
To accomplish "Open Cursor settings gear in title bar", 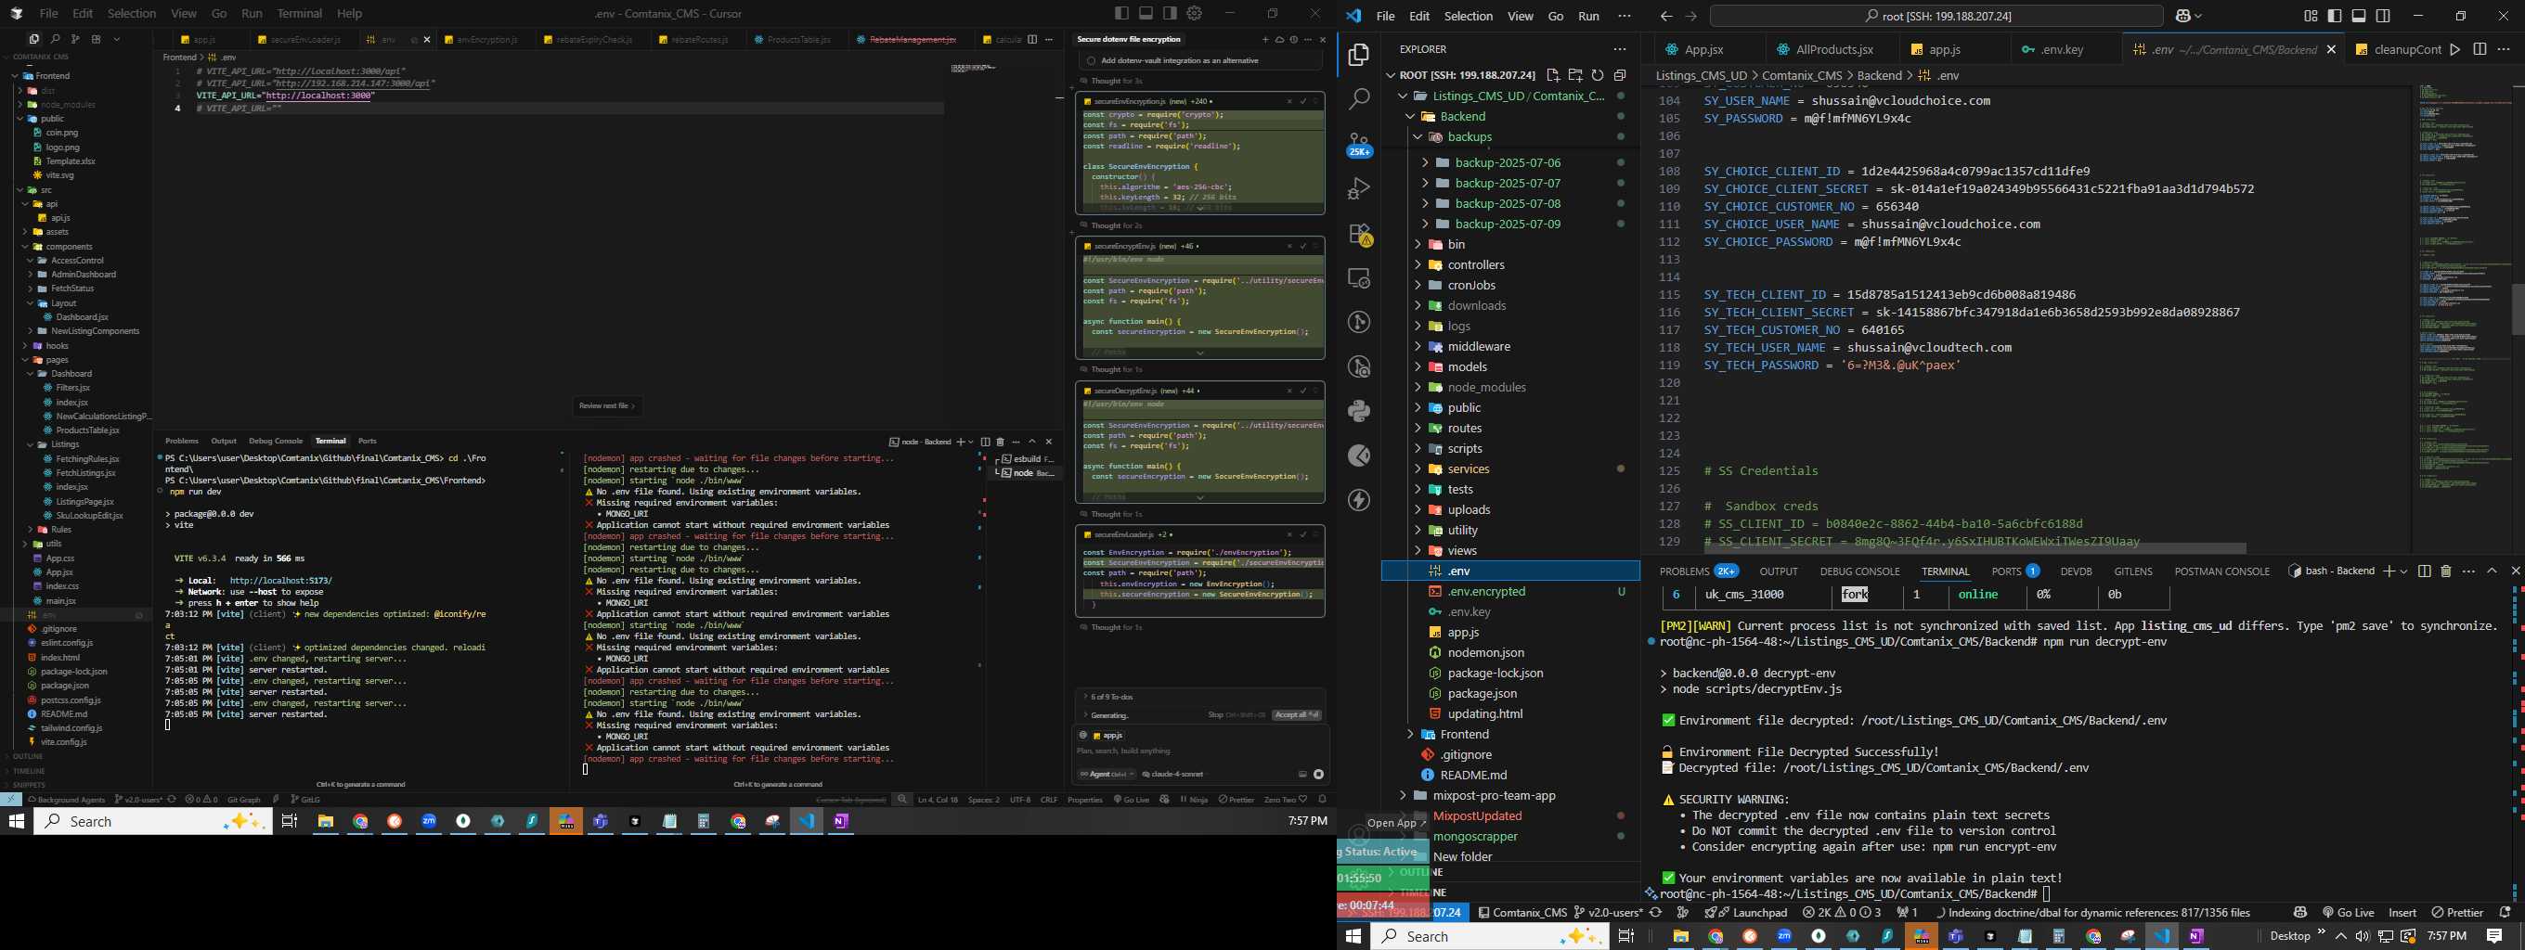I will tap(1194, 13).
